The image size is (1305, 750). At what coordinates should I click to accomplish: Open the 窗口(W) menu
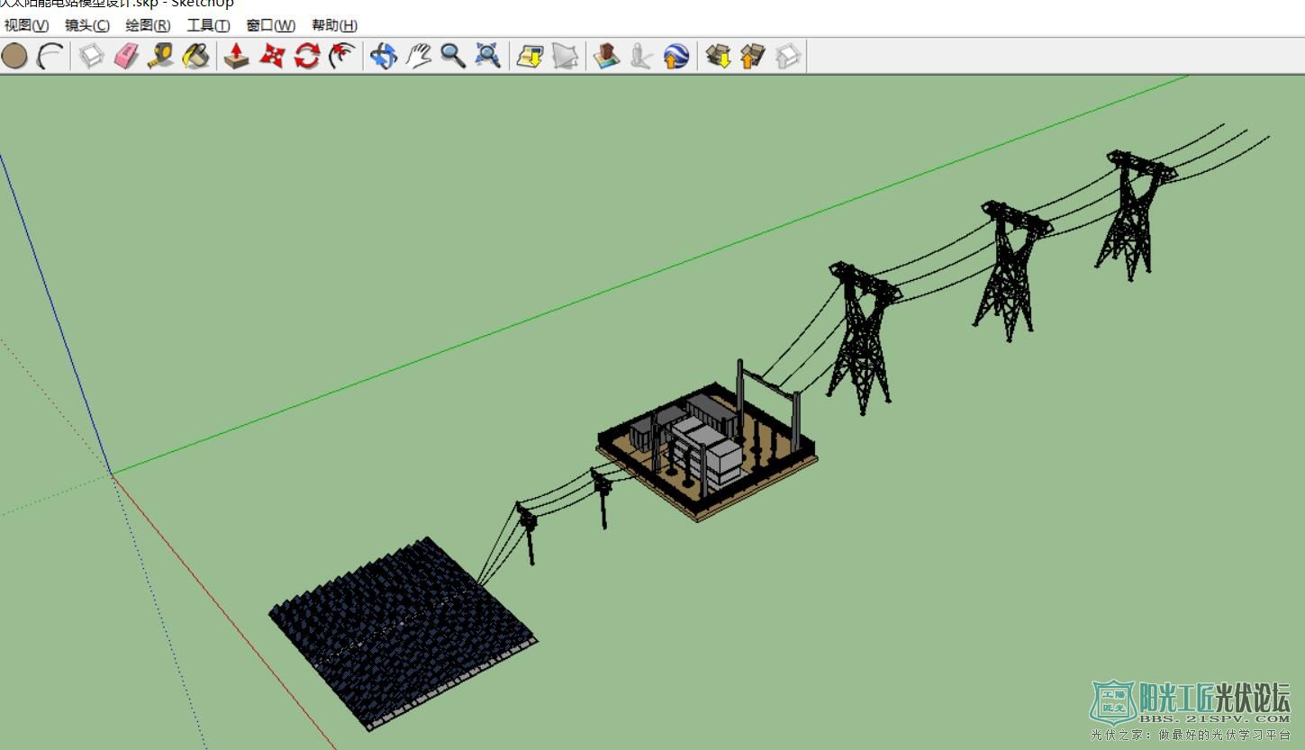pos(270,25)
